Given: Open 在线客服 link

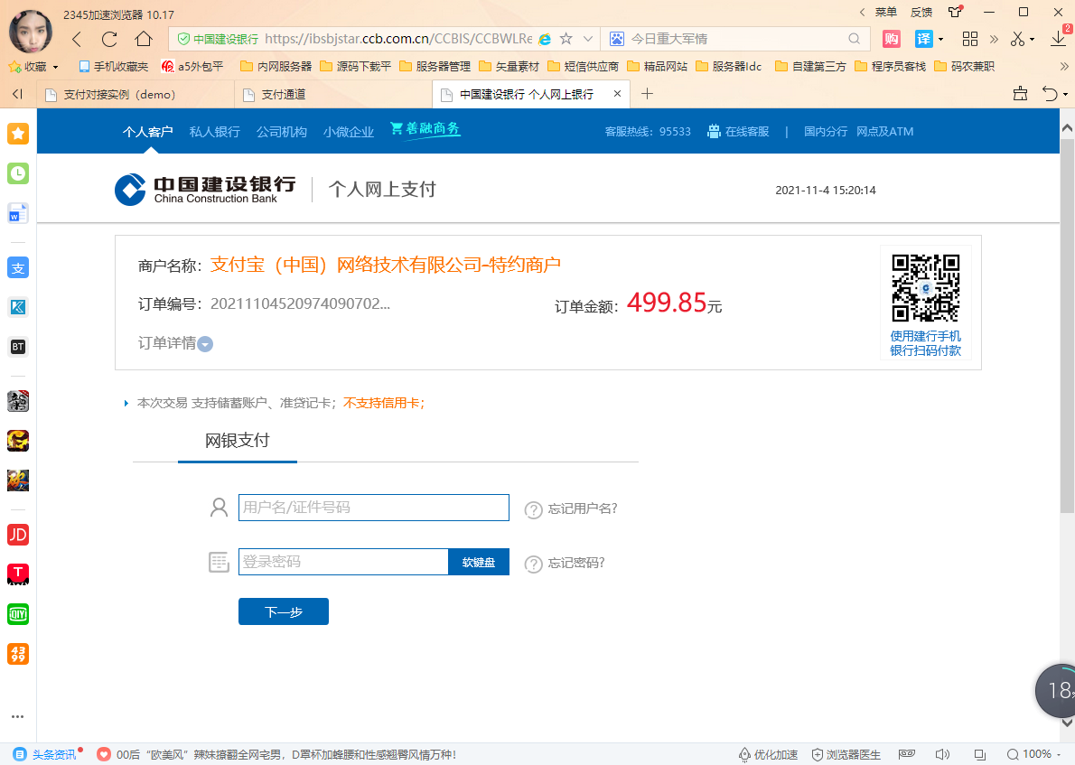Looking at the screenshot, I should [x=738, y=132].
